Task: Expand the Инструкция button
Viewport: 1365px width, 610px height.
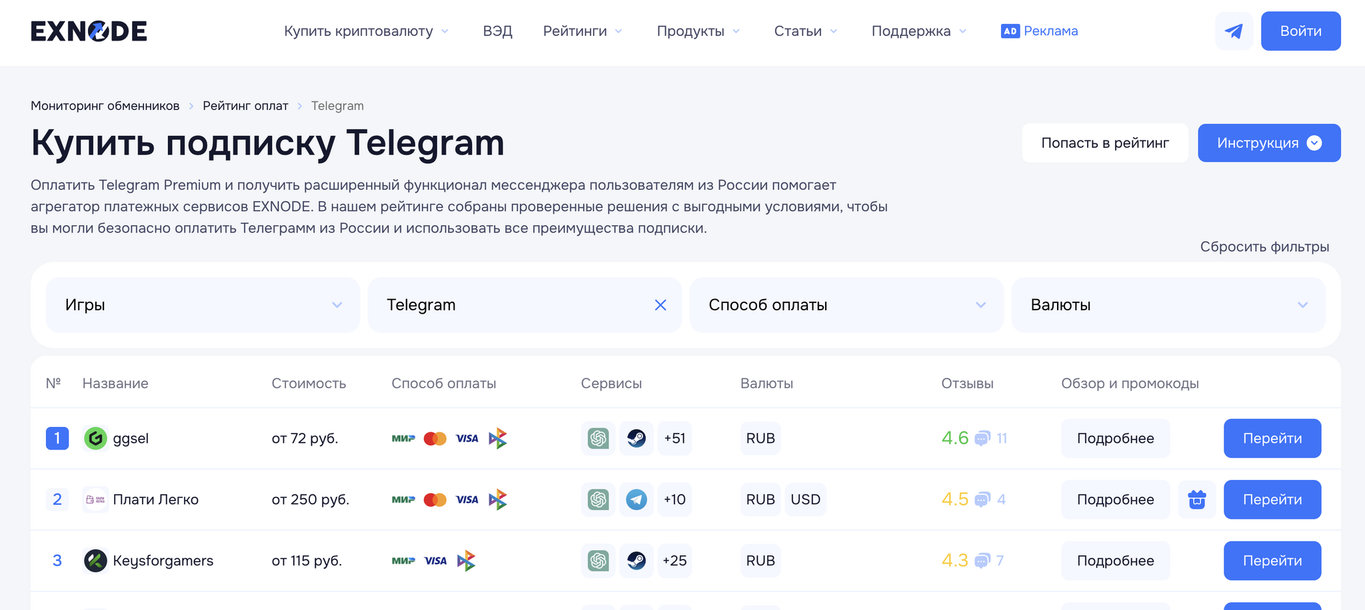Action: coord(1269,143)
